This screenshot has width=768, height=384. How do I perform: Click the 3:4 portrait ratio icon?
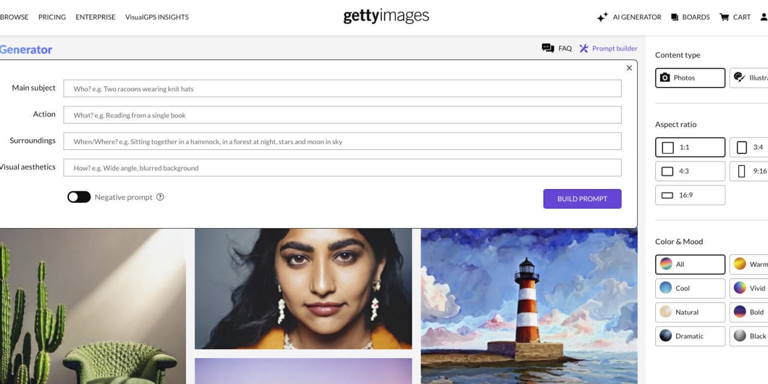742,148
